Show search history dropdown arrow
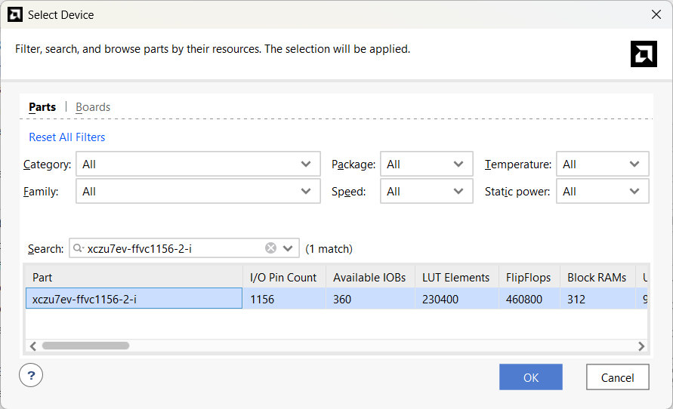This screenshot has width=673, height=409. point(288,248)
